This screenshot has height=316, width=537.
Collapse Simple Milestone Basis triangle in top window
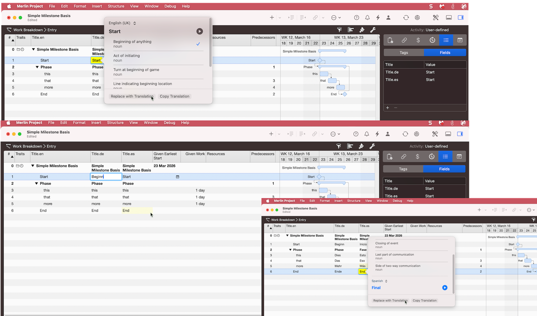tap(33, 49)
